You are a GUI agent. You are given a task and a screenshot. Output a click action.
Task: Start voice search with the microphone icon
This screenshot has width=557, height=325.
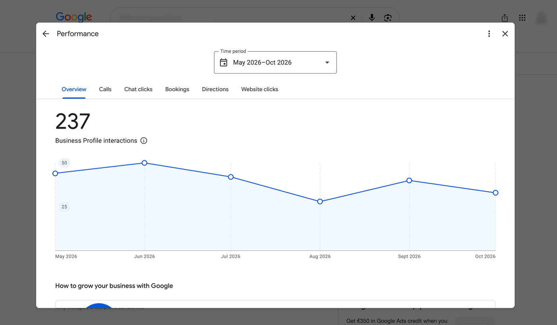(x=372, y=18)
